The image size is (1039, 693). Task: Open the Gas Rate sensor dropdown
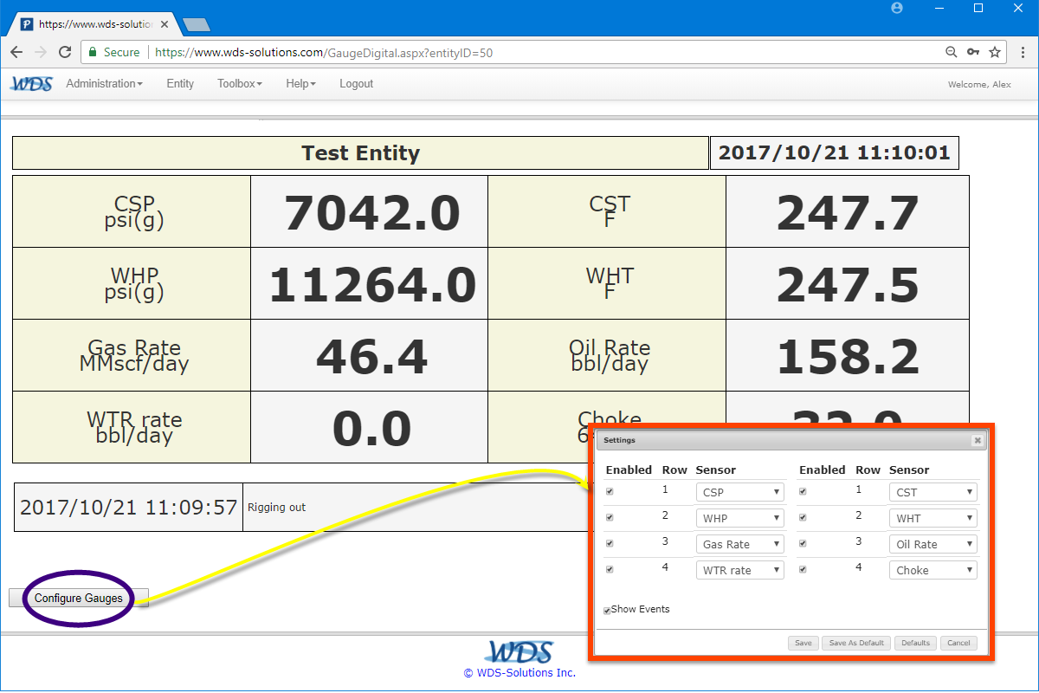740,544
